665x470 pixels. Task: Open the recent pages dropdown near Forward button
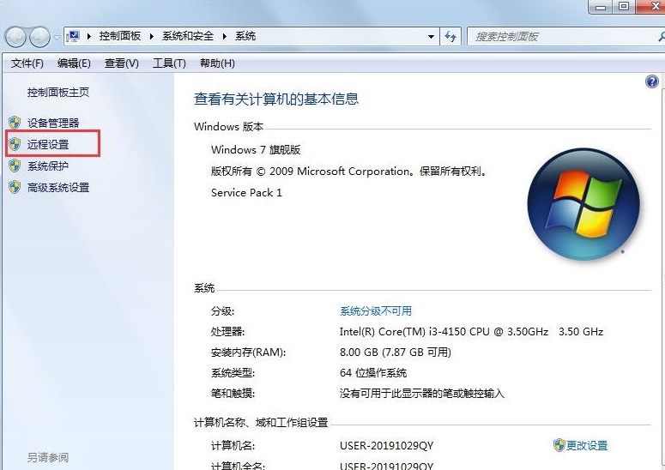[57, 38]
